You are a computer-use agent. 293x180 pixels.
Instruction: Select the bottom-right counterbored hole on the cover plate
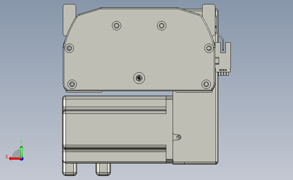[x=206, y=84]
